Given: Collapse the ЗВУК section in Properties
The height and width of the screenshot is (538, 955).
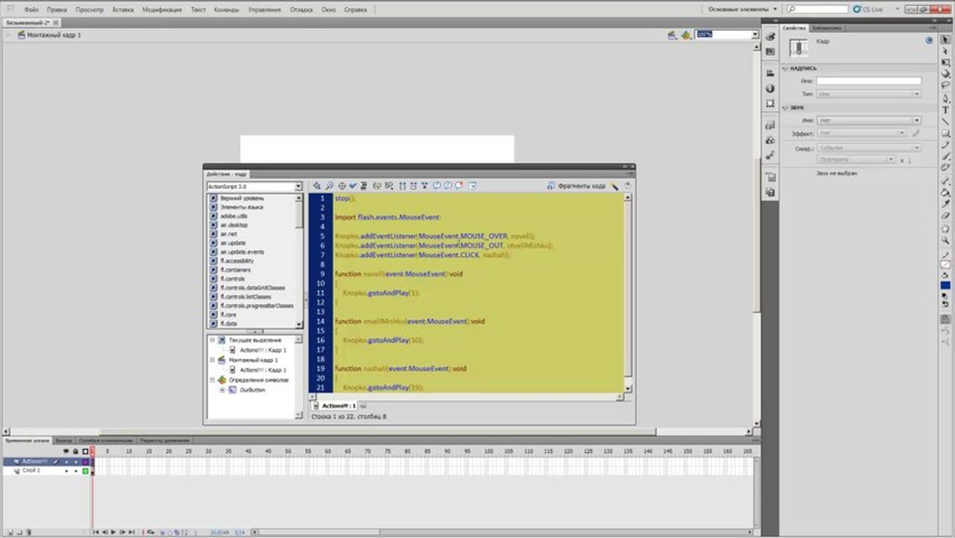Looking at the screenshot, I should pyautogui.click(x=786, y=108).
